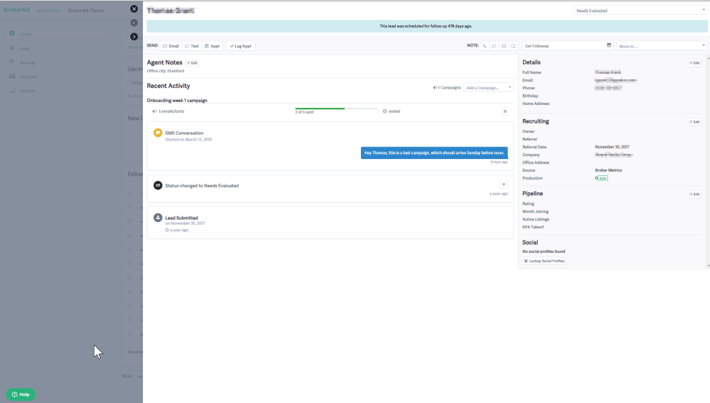Viewport: 710px width, 403px height.
Task: Open Add a Campaign dropdown
Action: pyautogui.click(x=489, y=87)
